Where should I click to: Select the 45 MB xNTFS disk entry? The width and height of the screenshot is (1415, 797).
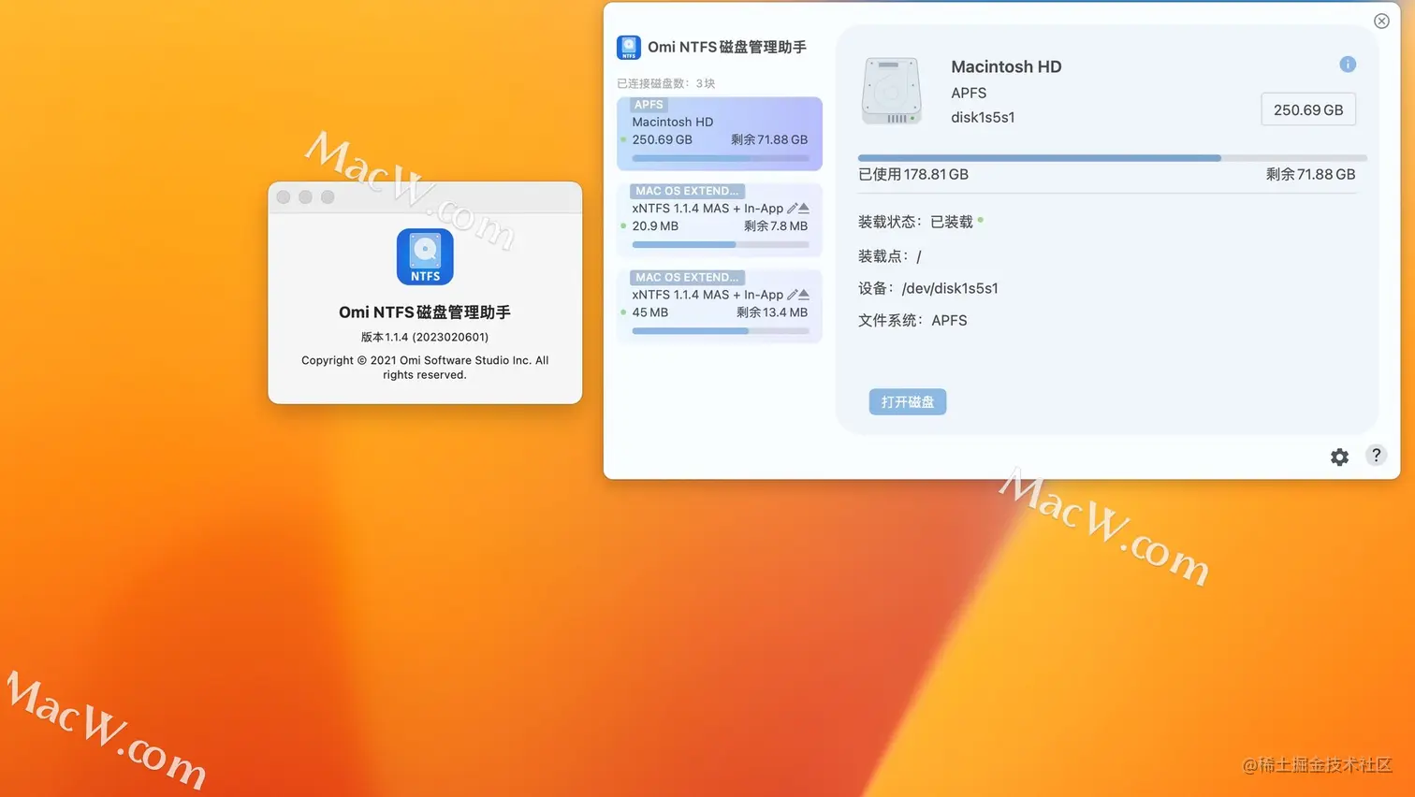pos(720,306)
